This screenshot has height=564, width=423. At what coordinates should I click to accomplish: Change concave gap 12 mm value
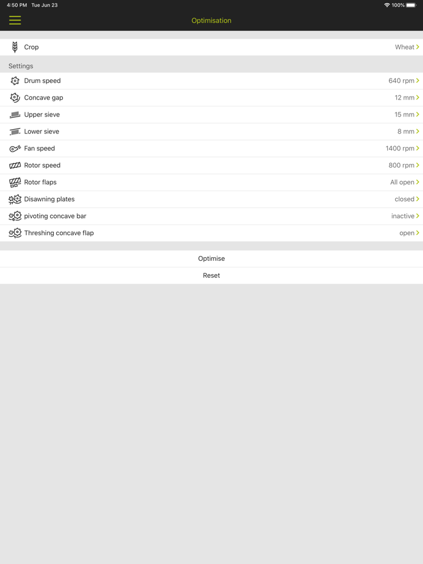pyautogui.click(x=406, y=98)
